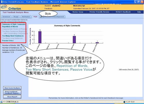Click the page-loaded status icon at bottom left
Image resolution: width=144 pixels, height=104 pixels.
pos(1,102)
